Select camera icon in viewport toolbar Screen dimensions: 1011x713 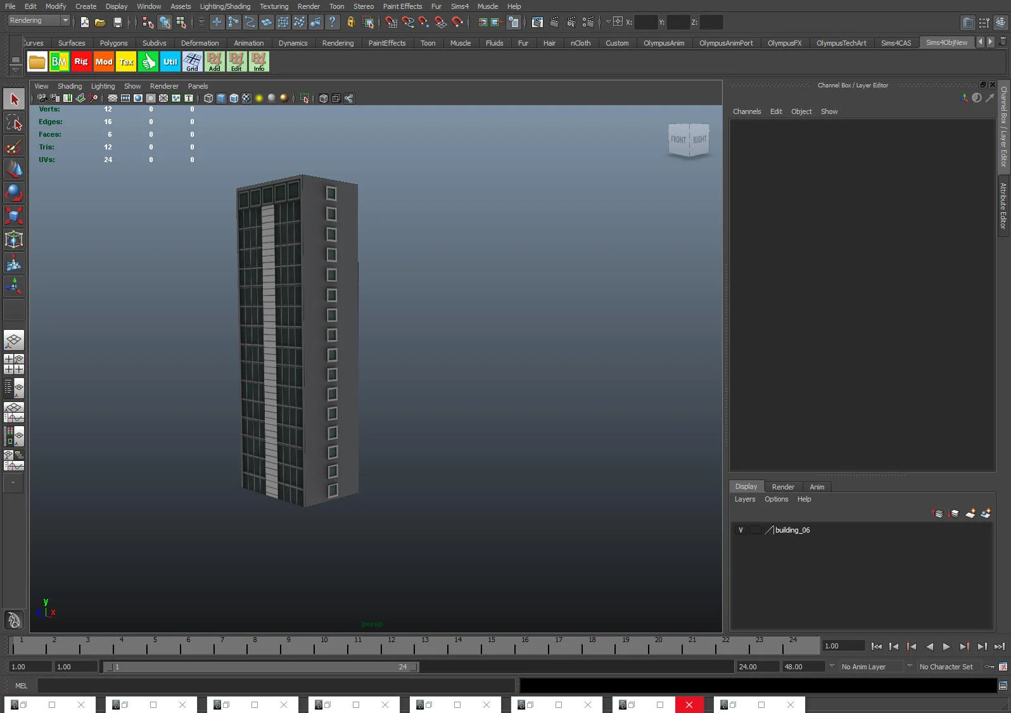[41, 98]
